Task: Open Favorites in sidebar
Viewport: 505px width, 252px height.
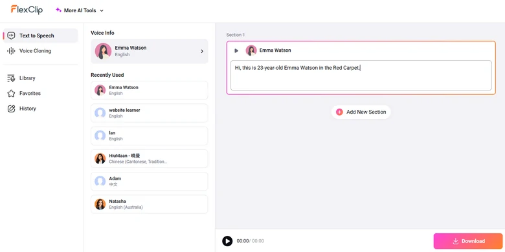Action: tap(40, 93)
